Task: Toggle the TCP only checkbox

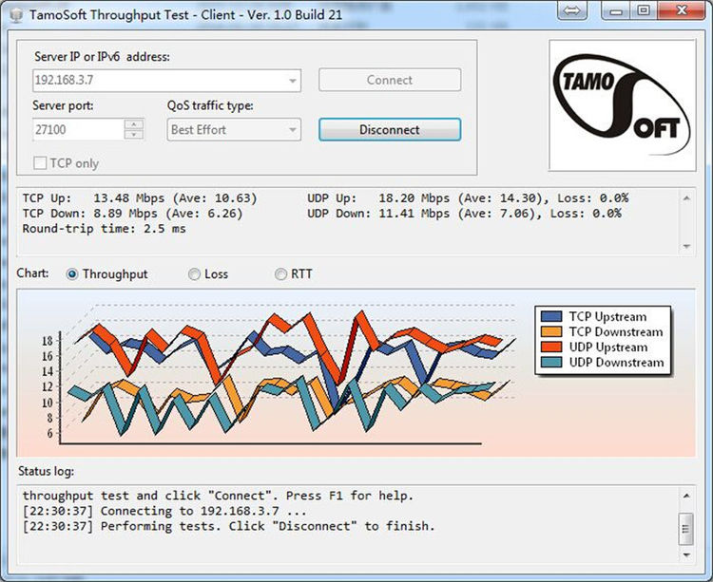Action: [40, 163]
